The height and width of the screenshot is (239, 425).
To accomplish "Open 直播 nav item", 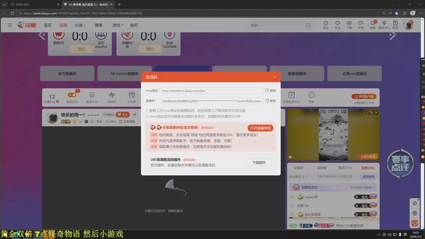I will (x=63, y=25).
